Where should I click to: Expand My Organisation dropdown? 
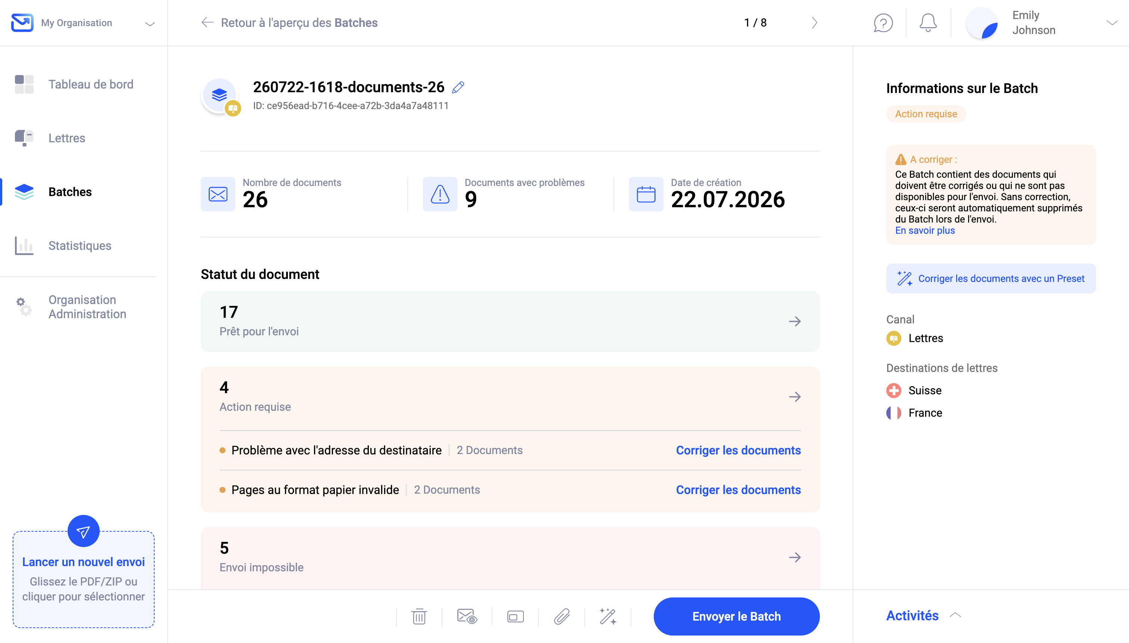click(150, 24)
